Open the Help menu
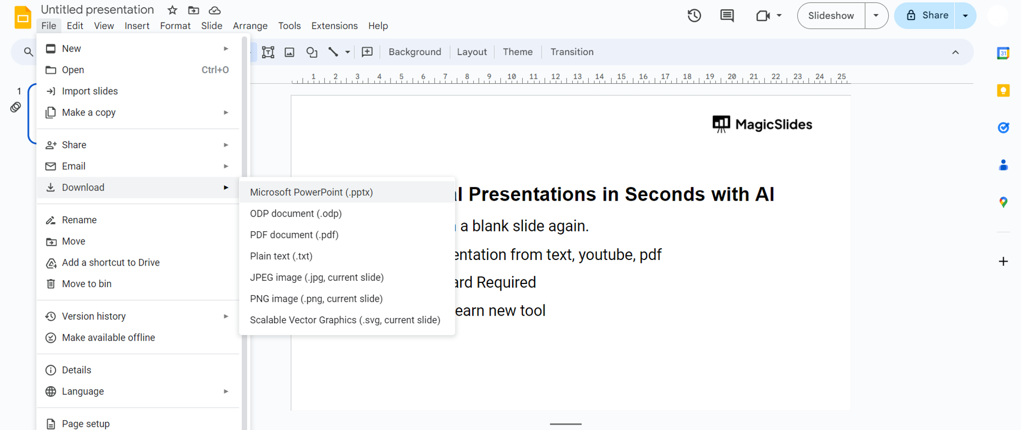The image size is (1021, 430). coord(378,26)
